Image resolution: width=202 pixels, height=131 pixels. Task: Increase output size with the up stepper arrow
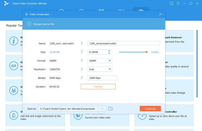[x=109, y=51]
